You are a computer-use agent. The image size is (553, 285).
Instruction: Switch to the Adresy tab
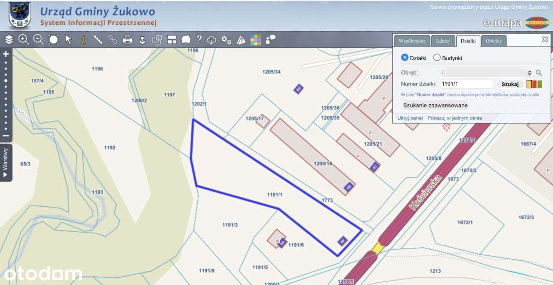443,41
